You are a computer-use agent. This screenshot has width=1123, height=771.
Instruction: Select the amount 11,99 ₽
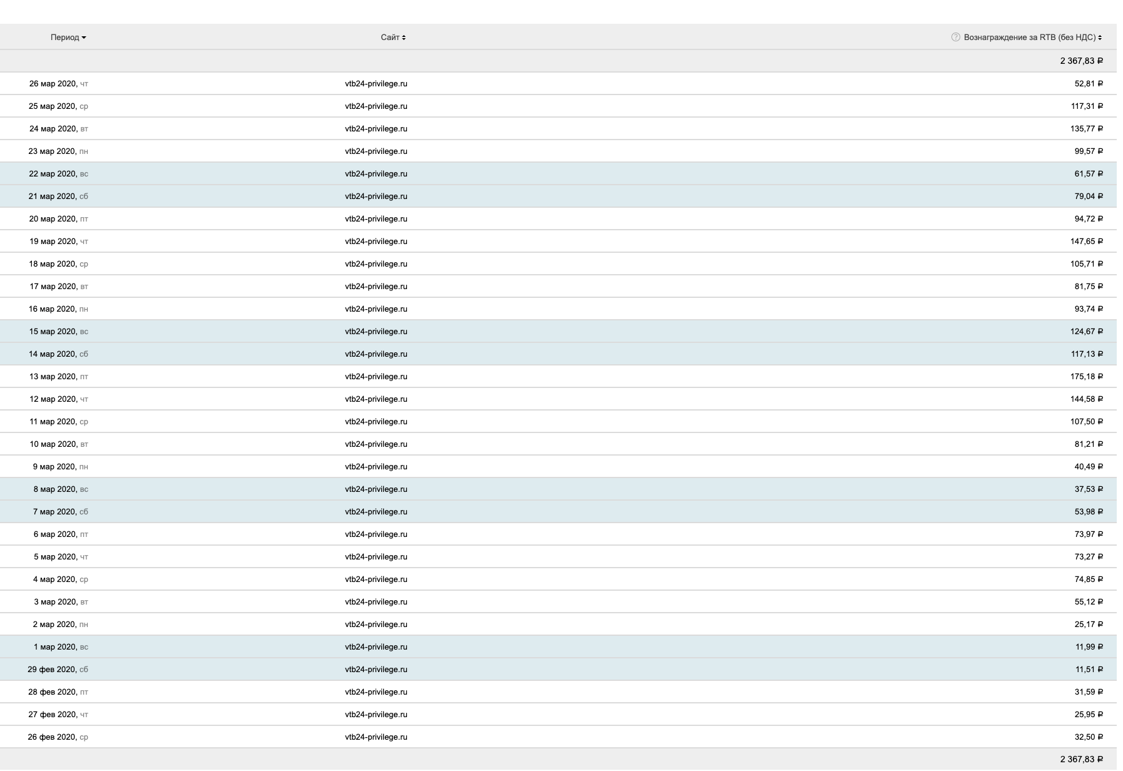1089,647
